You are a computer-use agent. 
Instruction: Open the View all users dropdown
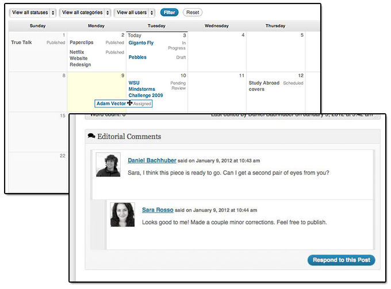tap(134, 13)
